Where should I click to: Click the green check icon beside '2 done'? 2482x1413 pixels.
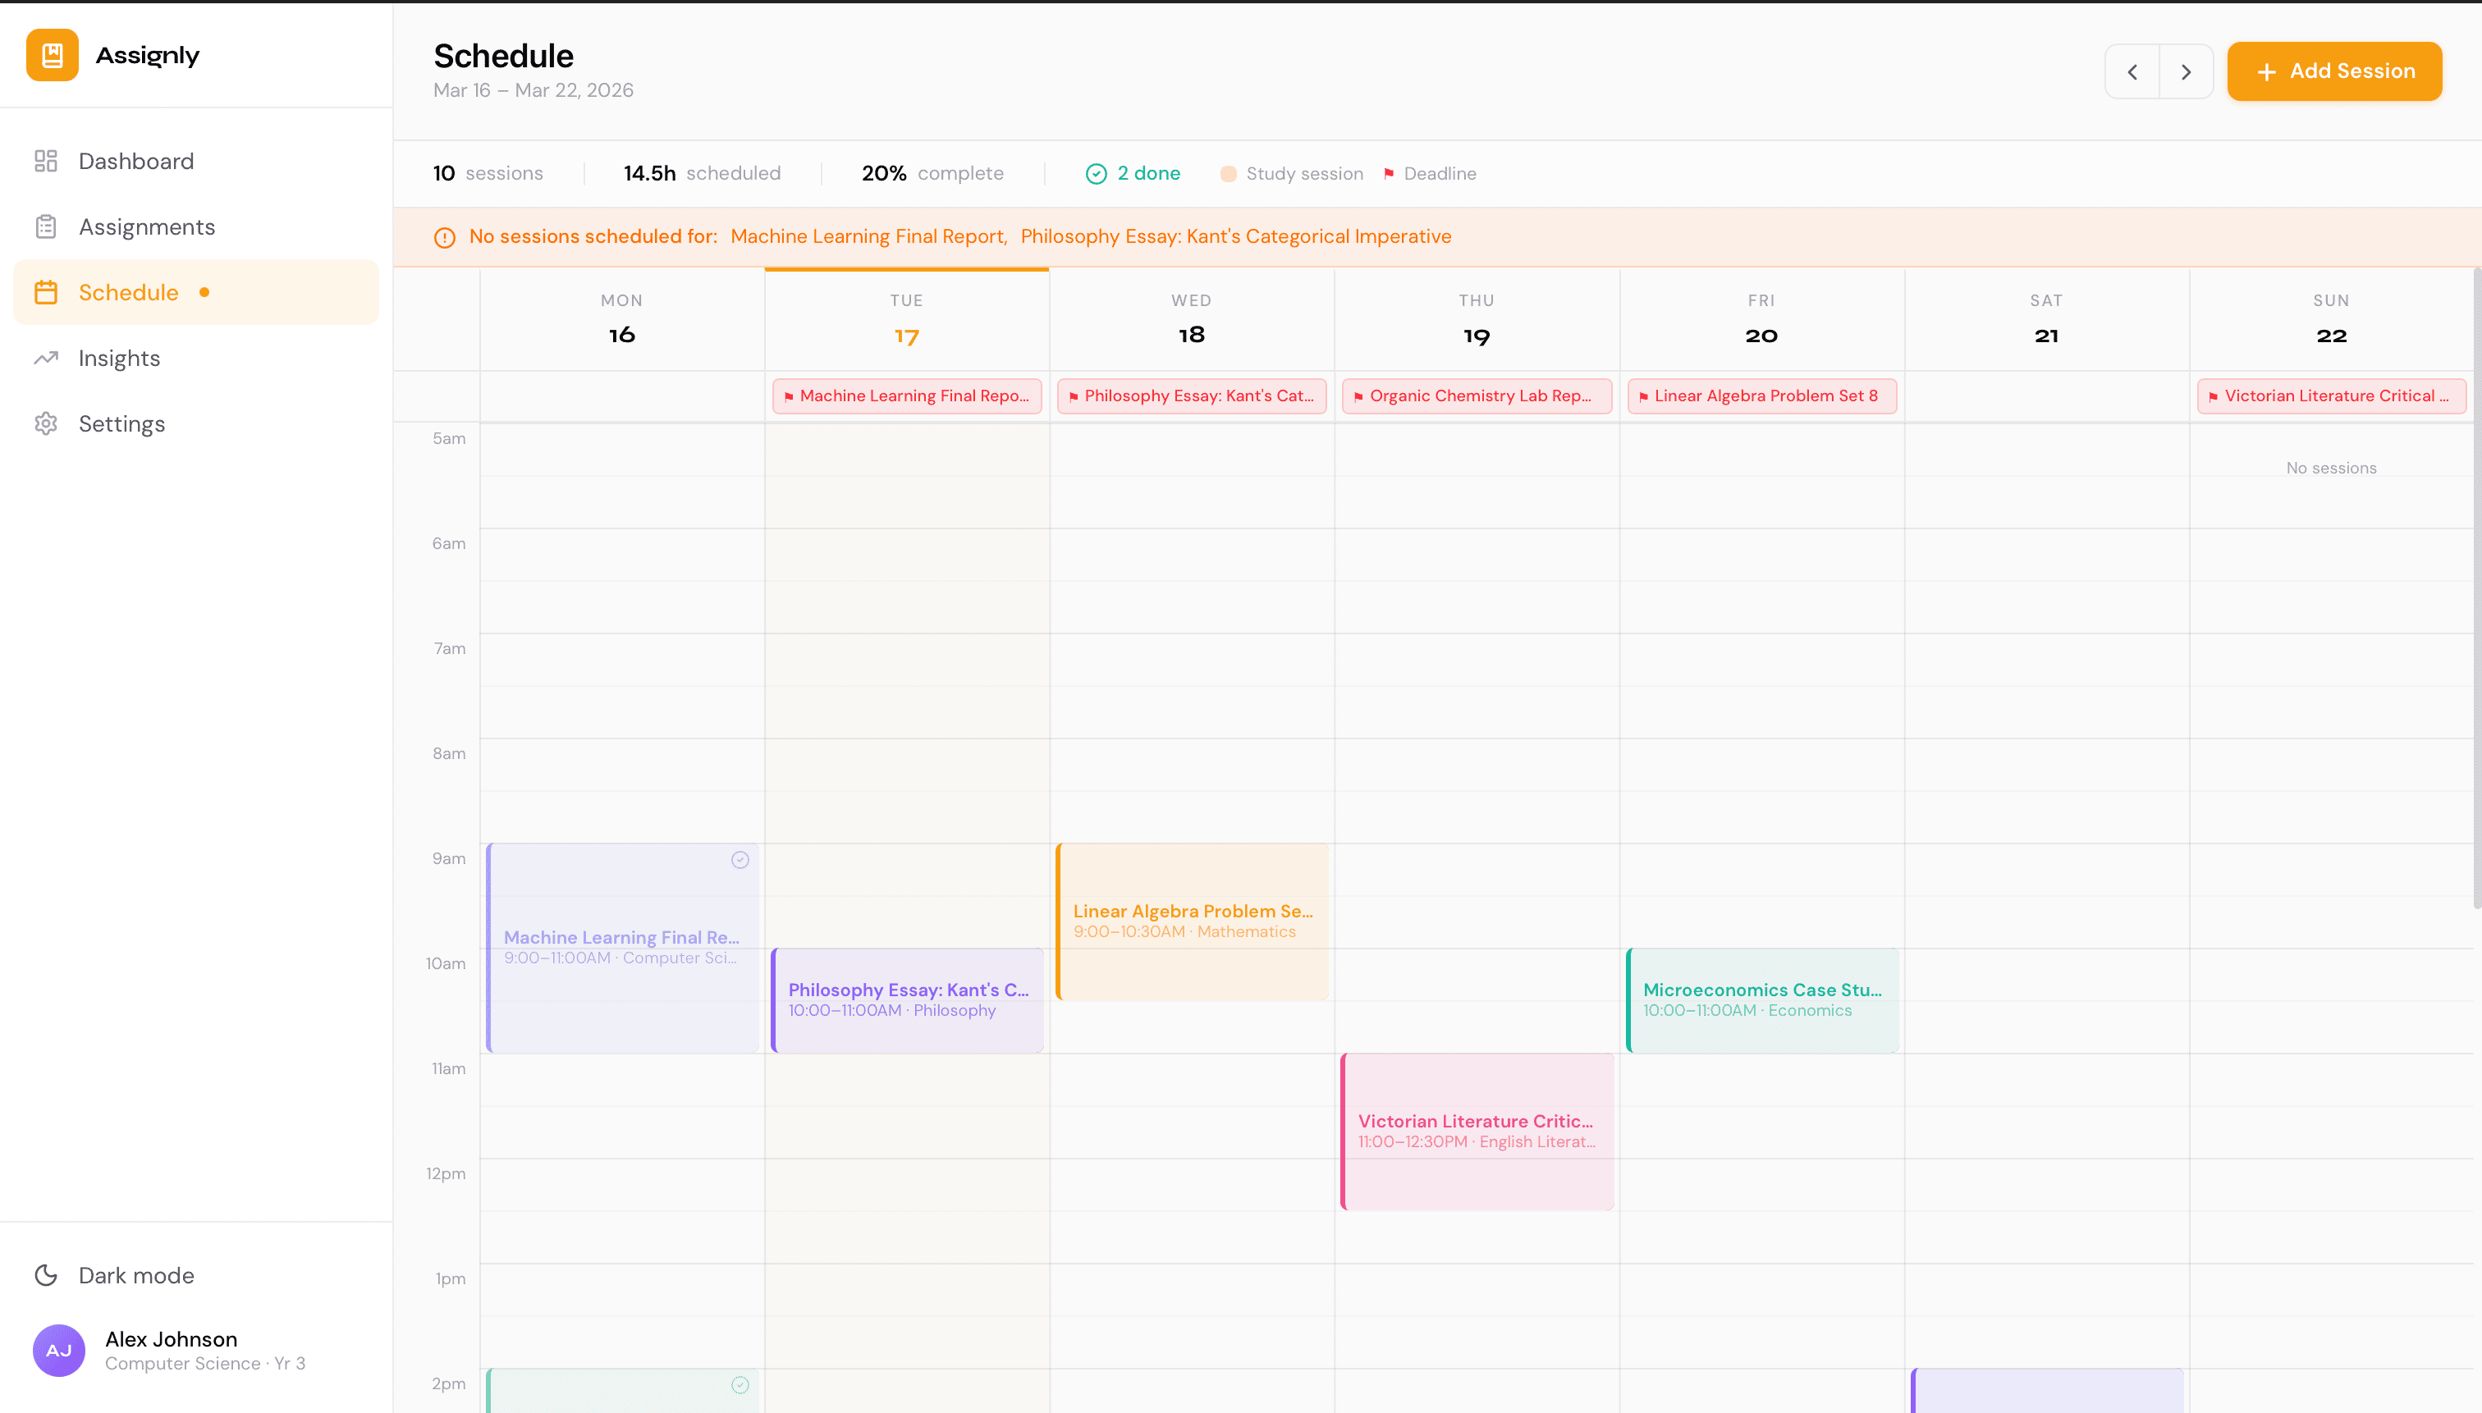coord(1095,173)
